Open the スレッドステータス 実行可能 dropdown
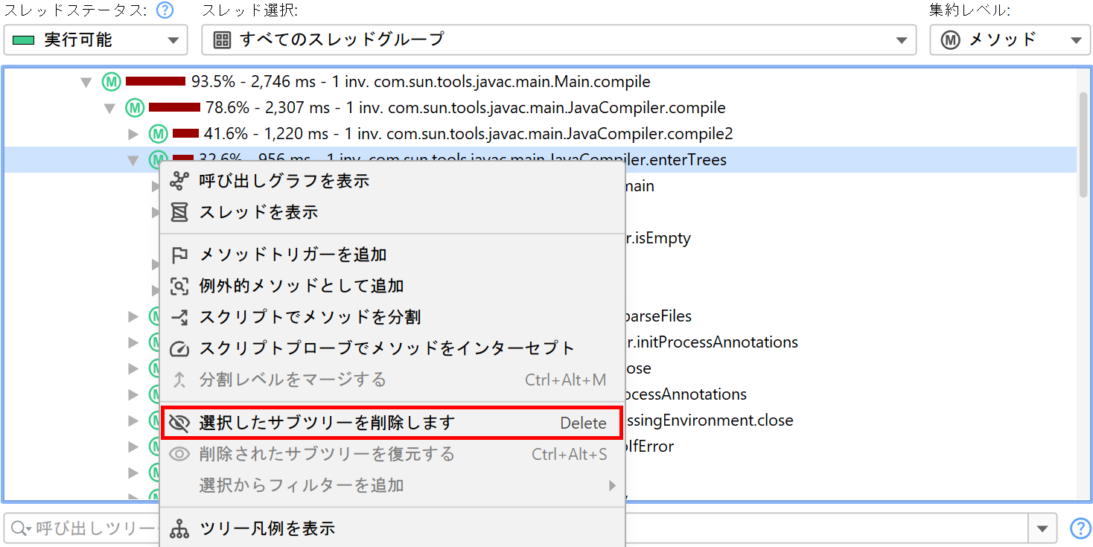 (x=95, y=40)
